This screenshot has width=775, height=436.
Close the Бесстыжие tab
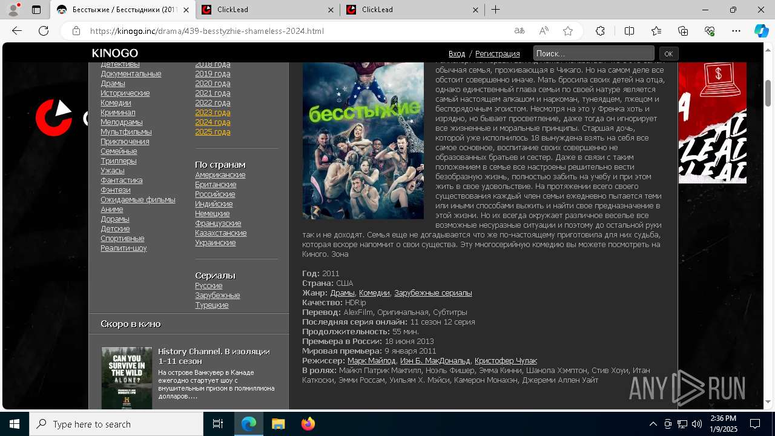[x=186, y=10]
